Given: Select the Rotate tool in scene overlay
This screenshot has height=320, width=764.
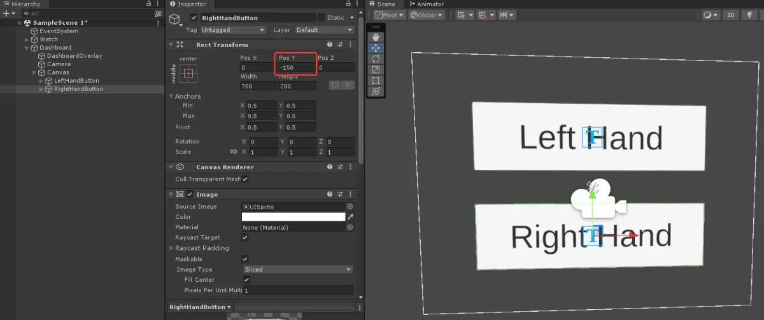Looking at the screenshot, I should click(x=376, y=59).
